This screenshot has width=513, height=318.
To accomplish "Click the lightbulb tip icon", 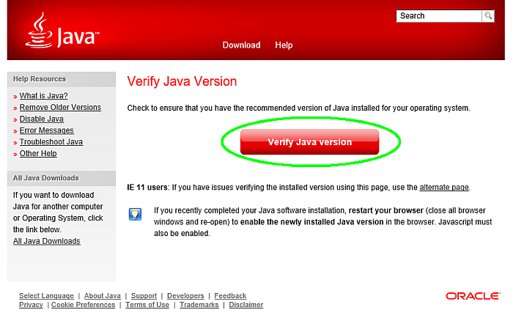I will tap(135, 214).
